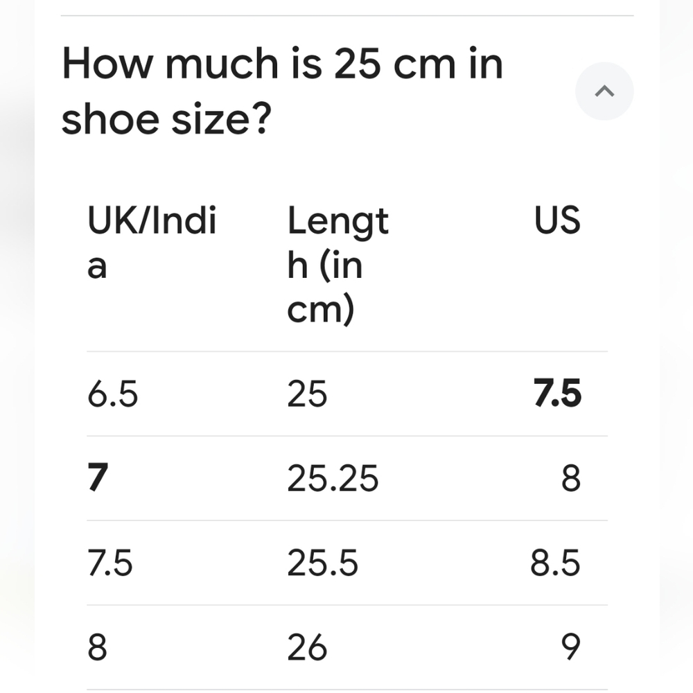Click 'shoe size?' text in the question
The width and height of the screenshot is (693, 693).
[166, 119]
